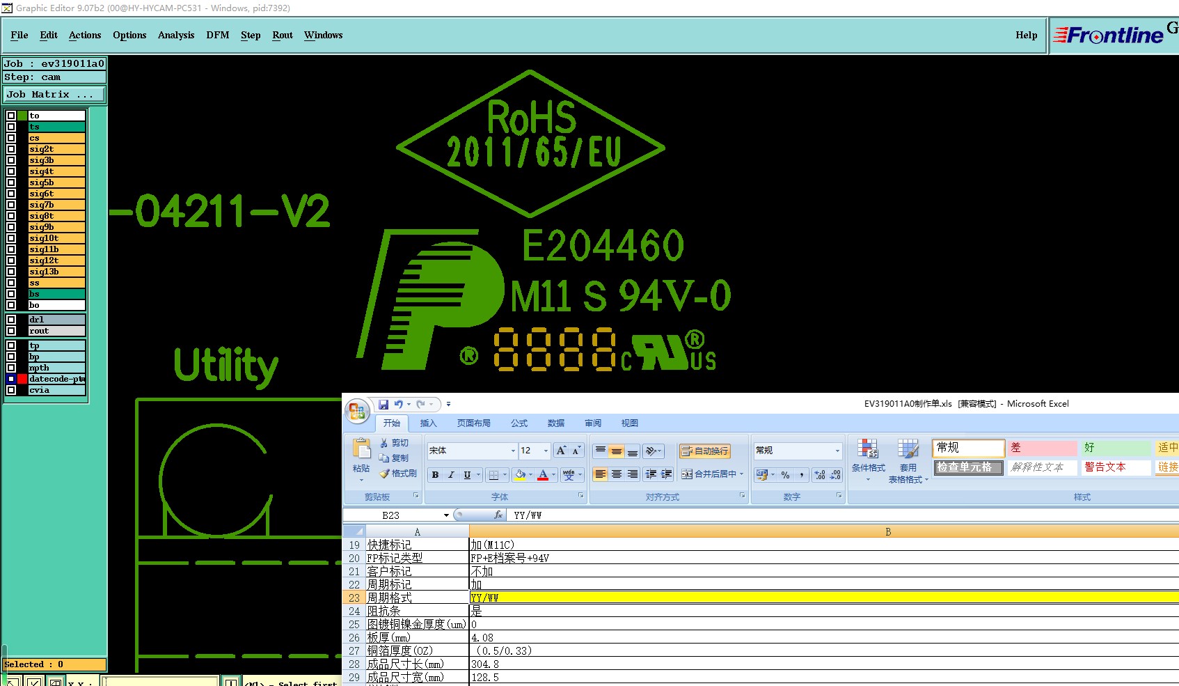
Task: Align text left in the cell
Action: (x=601, y=474)
